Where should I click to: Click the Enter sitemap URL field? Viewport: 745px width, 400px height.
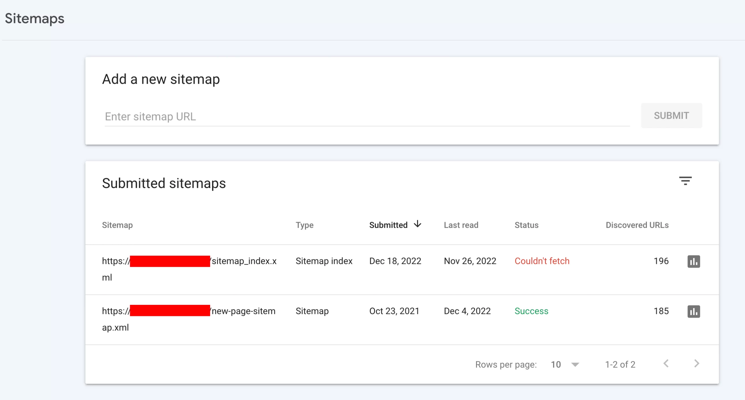pos(367,116)
